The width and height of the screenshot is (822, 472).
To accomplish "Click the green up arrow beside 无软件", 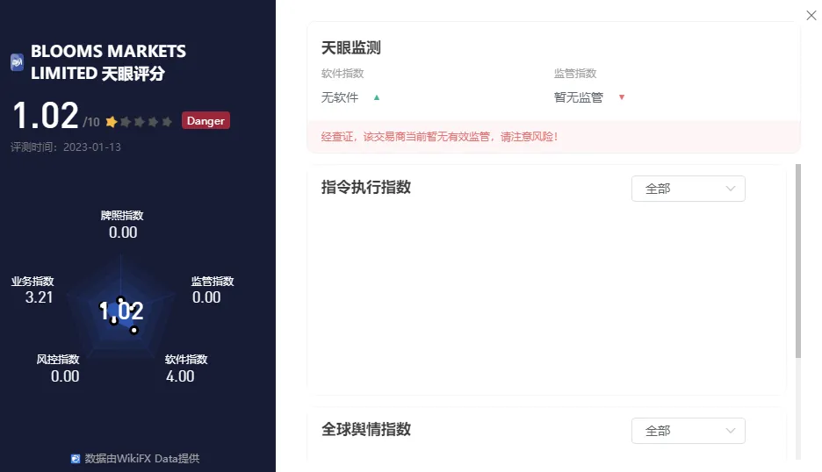I will pyautogui.click(x=377, y=97).
